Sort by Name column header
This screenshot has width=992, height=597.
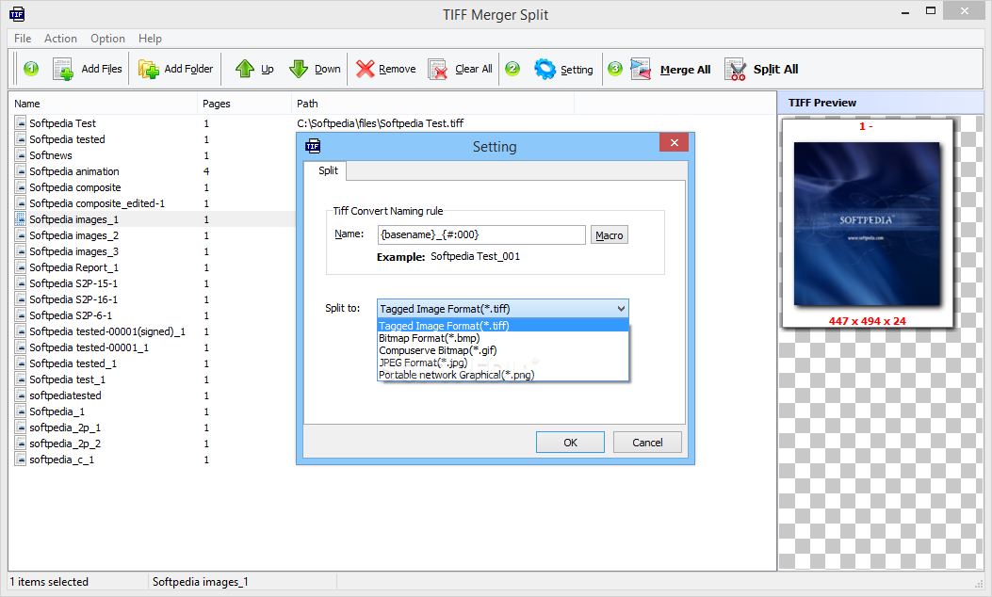tap(103, 103)
